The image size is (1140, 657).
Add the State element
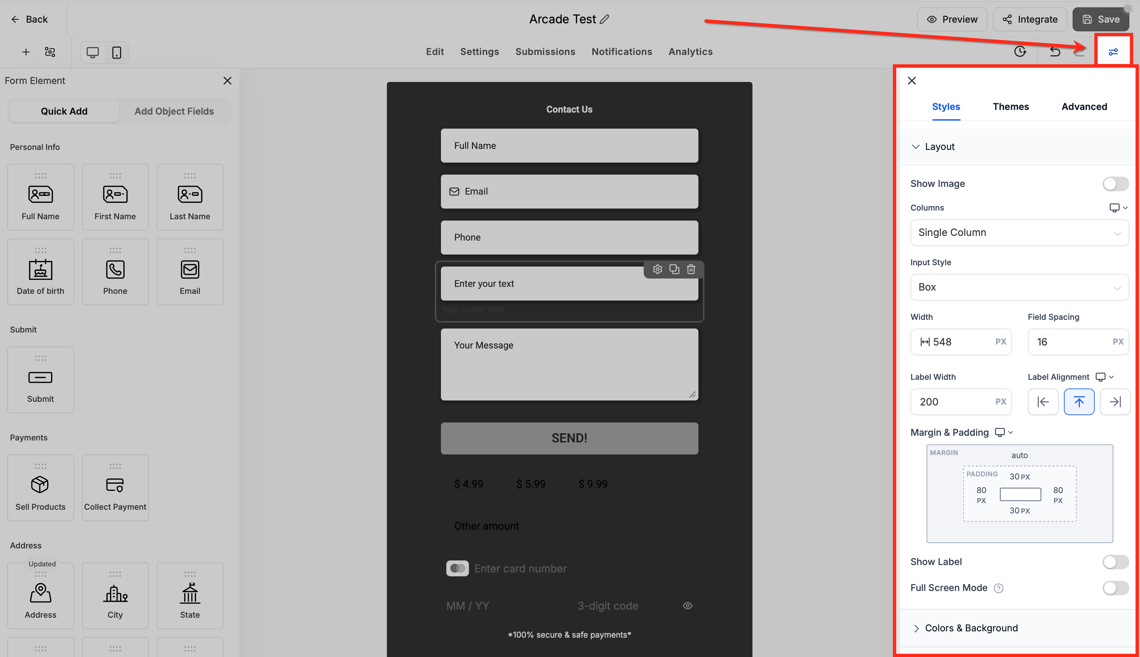[x=190, y=596]
